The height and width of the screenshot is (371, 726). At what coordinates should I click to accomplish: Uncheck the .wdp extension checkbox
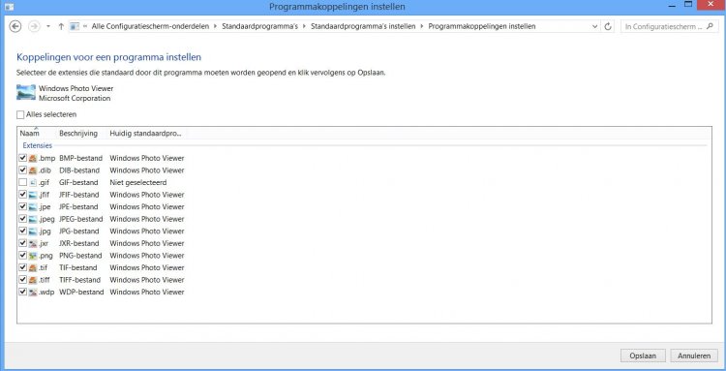coord(22,292)
